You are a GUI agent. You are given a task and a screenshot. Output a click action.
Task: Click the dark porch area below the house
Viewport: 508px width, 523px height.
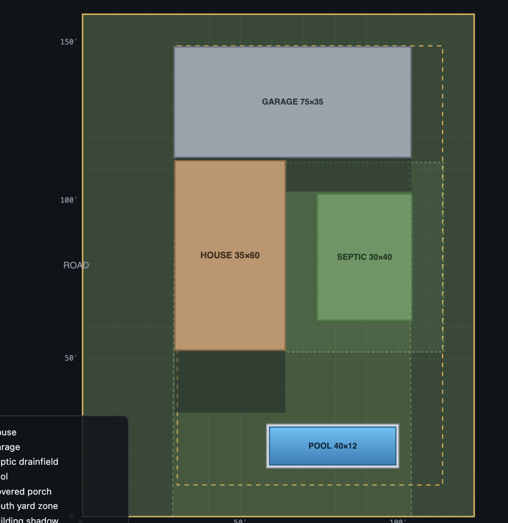(230, 382)
